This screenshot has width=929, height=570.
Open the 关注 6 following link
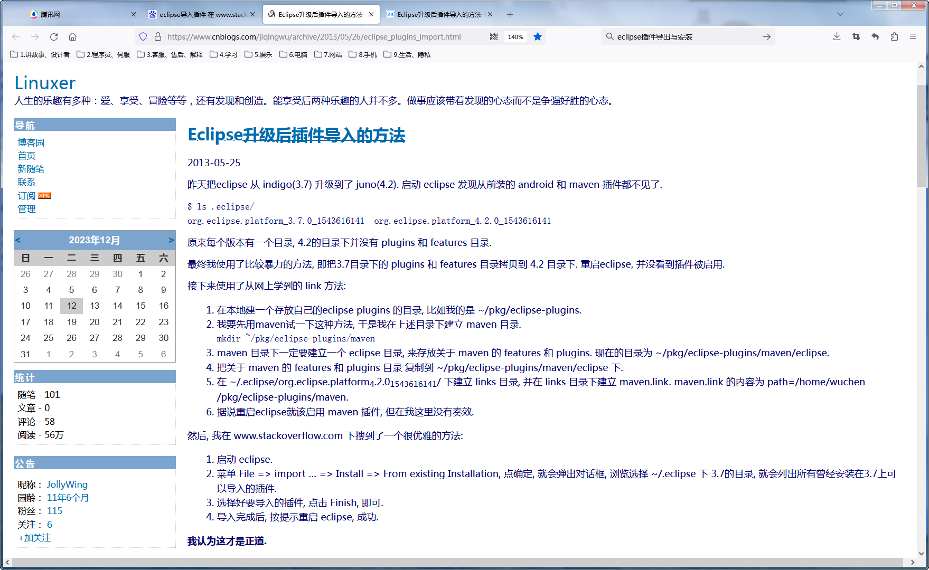tap(50, 525)
